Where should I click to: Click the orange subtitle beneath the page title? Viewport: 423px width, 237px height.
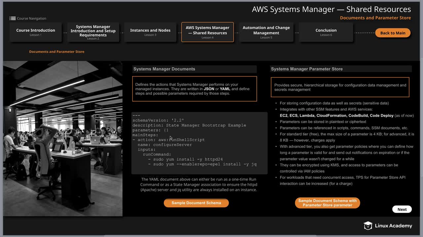point(375,18)
